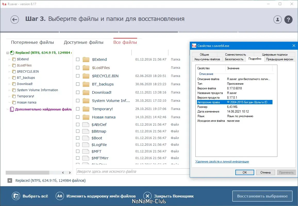The height and width of the screenshot is (206, 298).
Task: Open the Безопасность tab
Action: (x=234, y=59)
